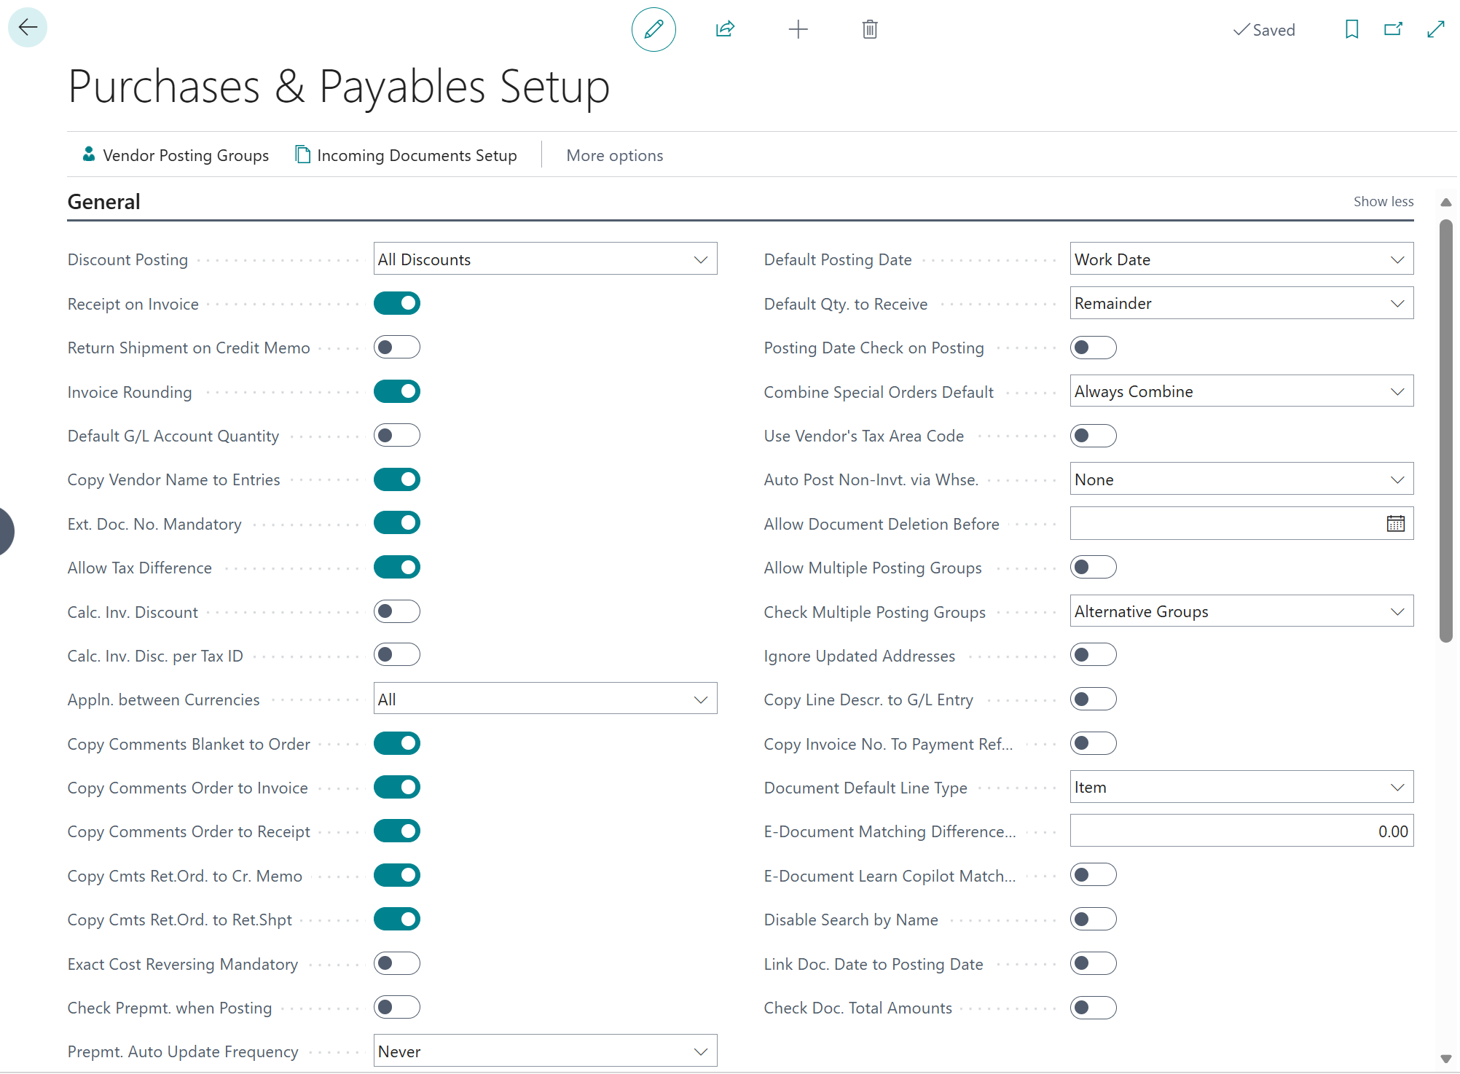
Task: Open Document Default Line Type dropdown
Action: [1241, 787]
